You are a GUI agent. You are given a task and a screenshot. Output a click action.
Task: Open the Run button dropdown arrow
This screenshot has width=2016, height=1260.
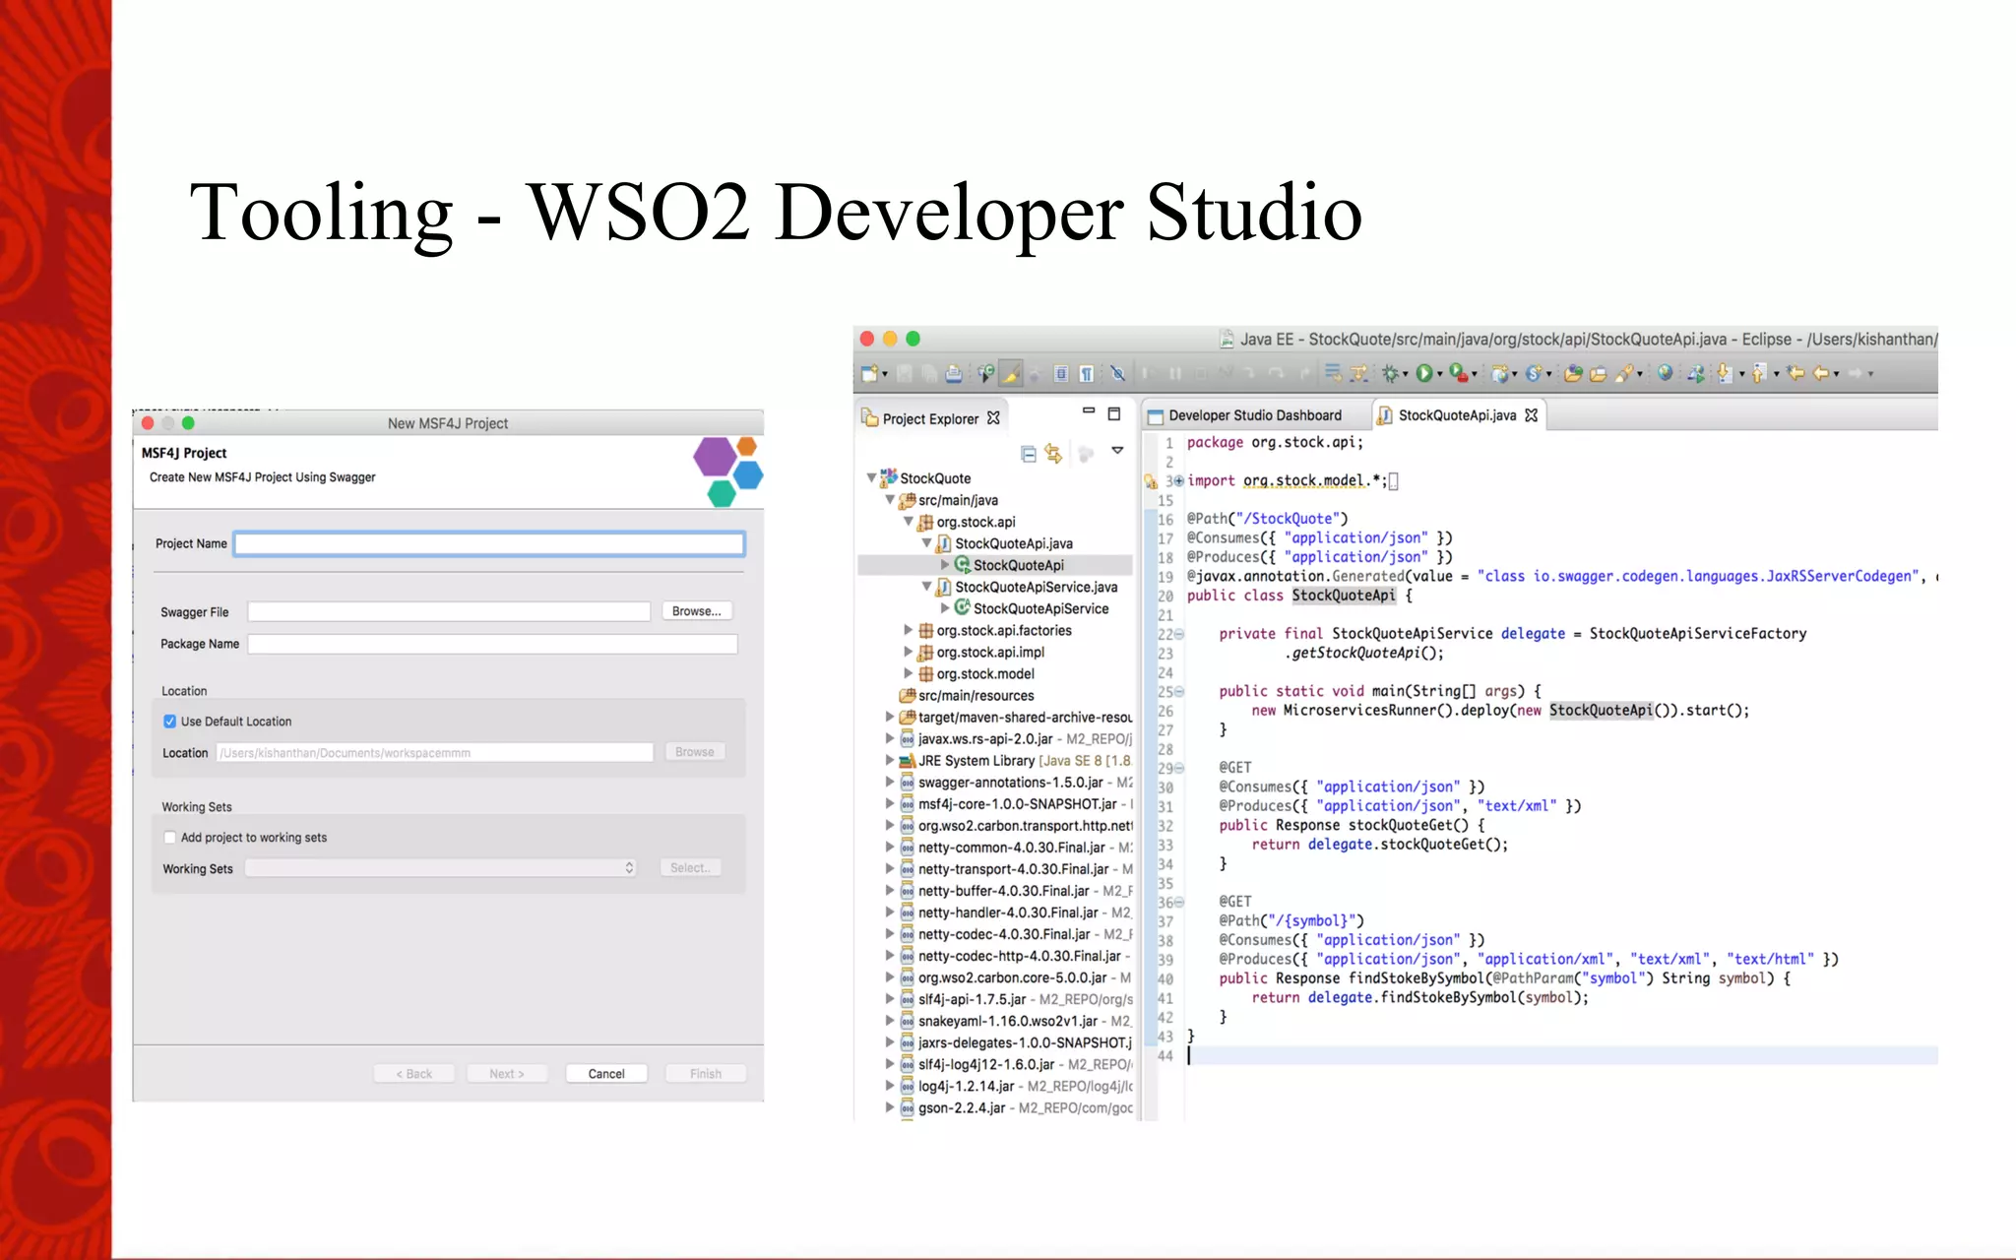[1440, 374]
